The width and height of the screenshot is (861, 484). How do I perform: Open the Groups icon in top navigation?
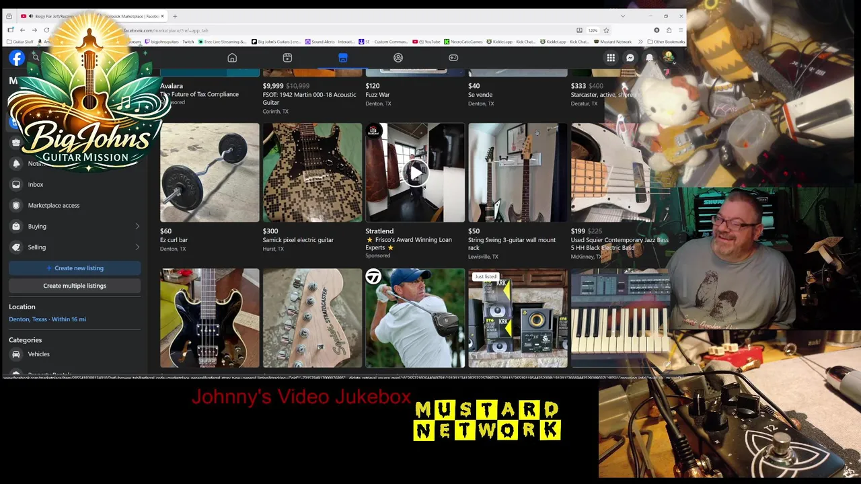click(398, 58)
